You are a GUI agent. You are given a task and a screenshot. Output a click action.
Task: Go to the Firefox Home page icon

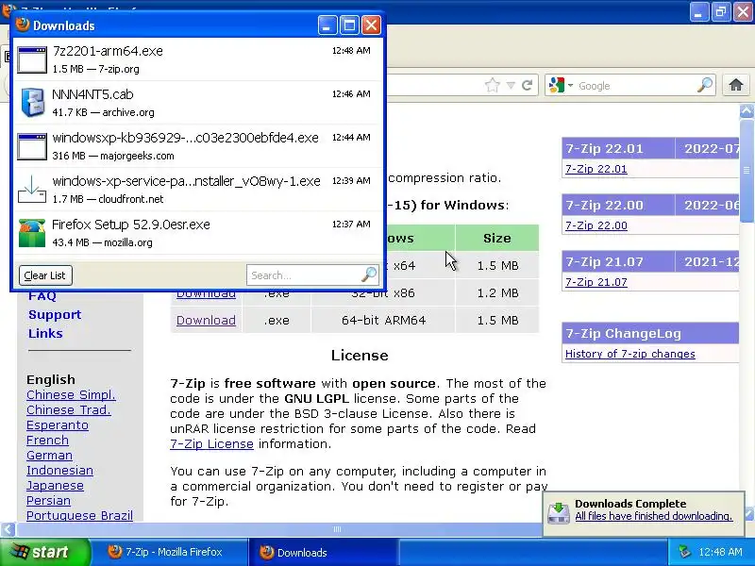click(736, 85)
